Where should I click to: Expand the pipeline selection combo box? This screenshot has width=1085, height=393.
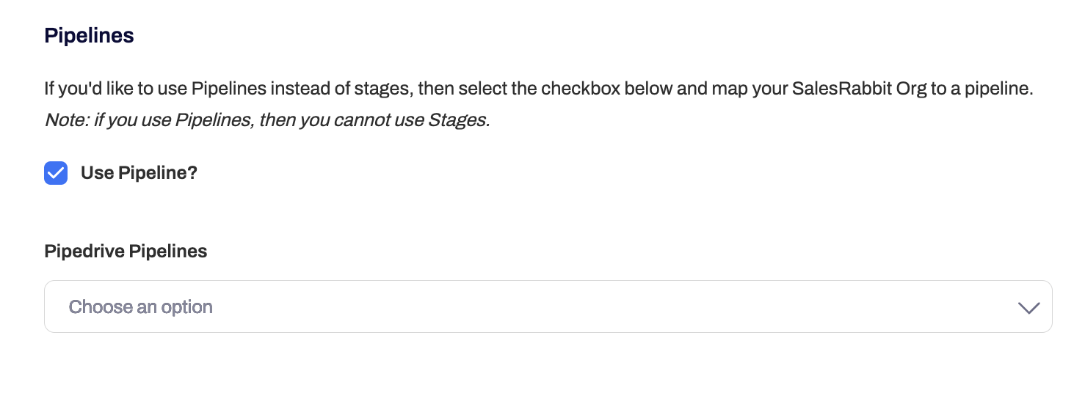pos(548,306)
